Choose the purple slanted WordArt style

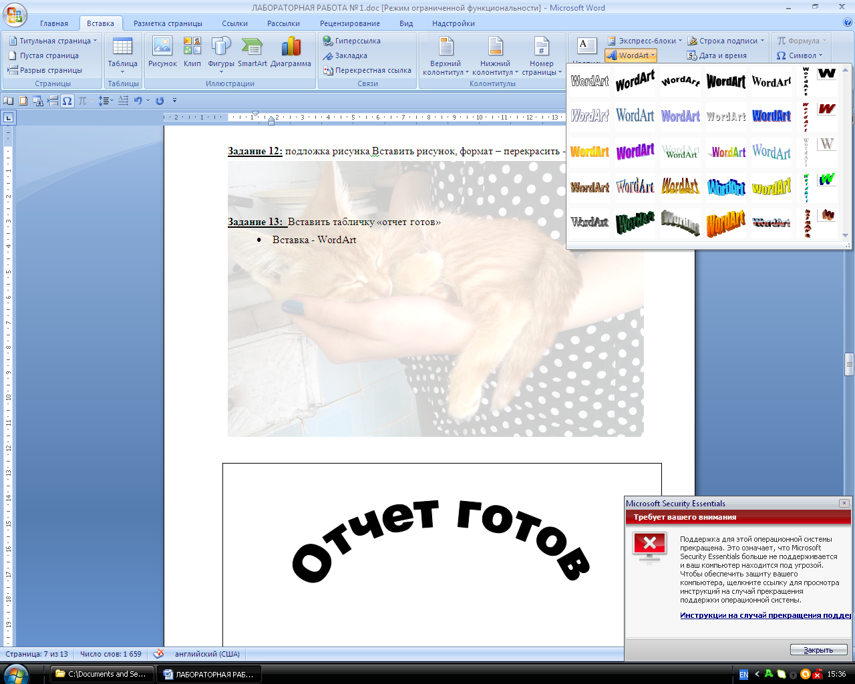pos(635,152)
